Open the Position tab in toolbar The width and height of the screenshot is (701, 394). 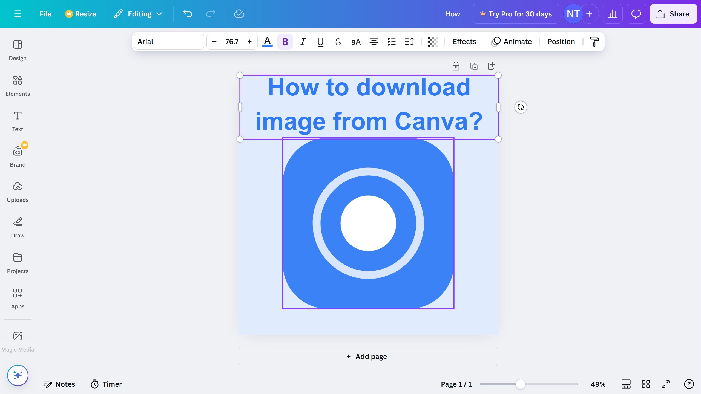[x=561, y=42]
